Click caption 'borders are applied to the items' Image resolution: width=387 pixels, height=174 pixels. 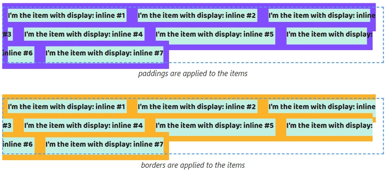click(193, 165)
